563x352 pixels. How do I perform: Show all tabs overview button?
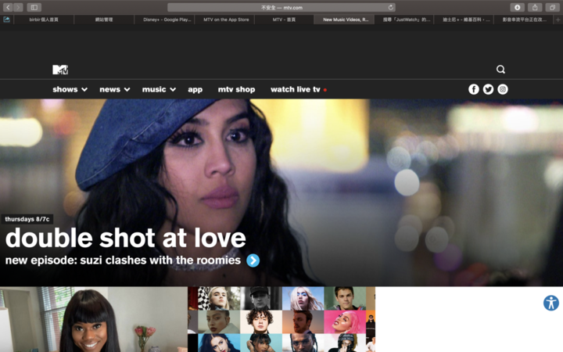pos(552,7)
